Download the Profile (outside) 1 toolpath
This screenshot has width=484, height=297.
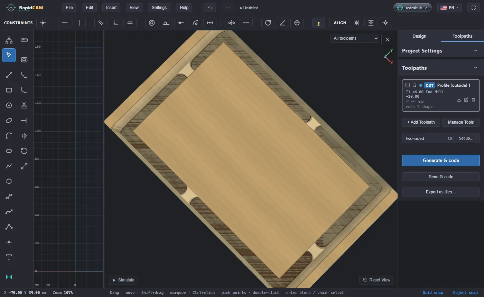tap(459, 100)
